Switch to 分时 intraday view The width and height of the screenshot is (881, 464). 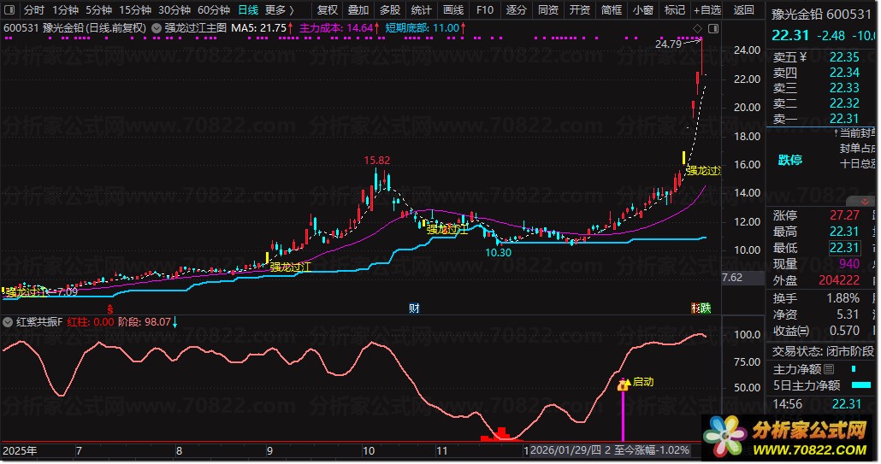[x=33, y=9]
